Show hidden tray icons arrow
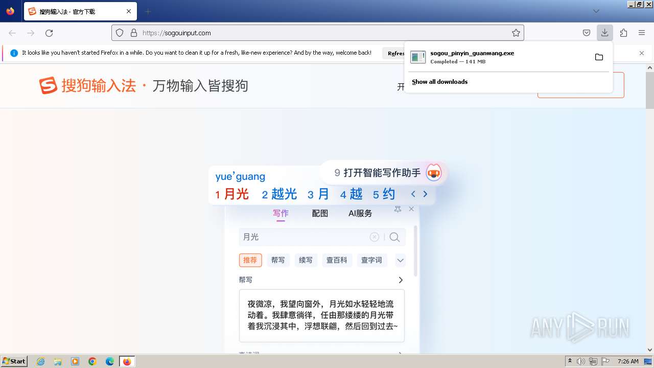Screen dimensions: 654x368 click(x=570, y=361)
